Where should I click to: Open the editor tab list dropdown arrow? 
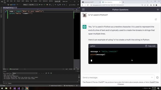coord(78,8)
